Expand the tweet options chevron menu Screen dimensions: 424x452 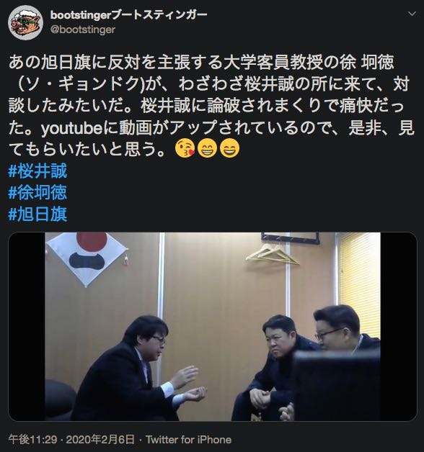(x=412, y=14)
